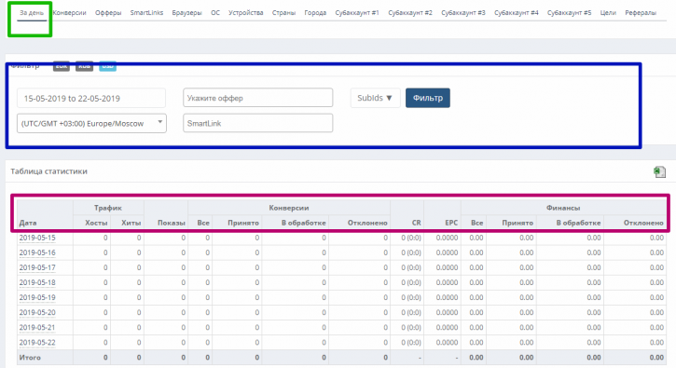Sort by the Хиты column header
The image size is (676, 368).
tap(131, 223)
